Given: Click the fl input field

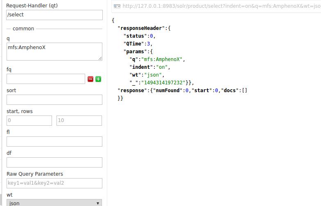Looking at the screenshot, I should (54, 142).
